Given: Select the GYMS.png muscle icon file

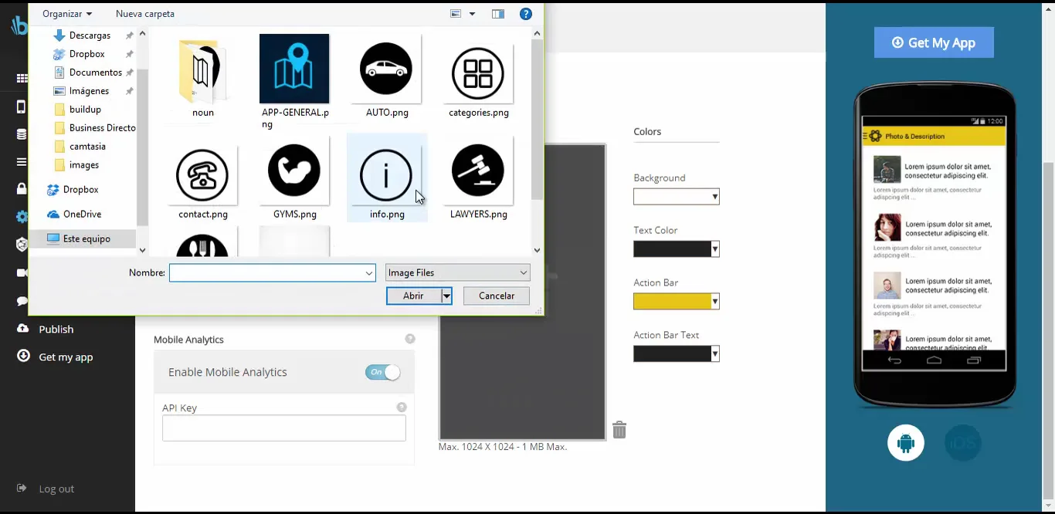Looking at the screenshot, I should click(294, 171).
